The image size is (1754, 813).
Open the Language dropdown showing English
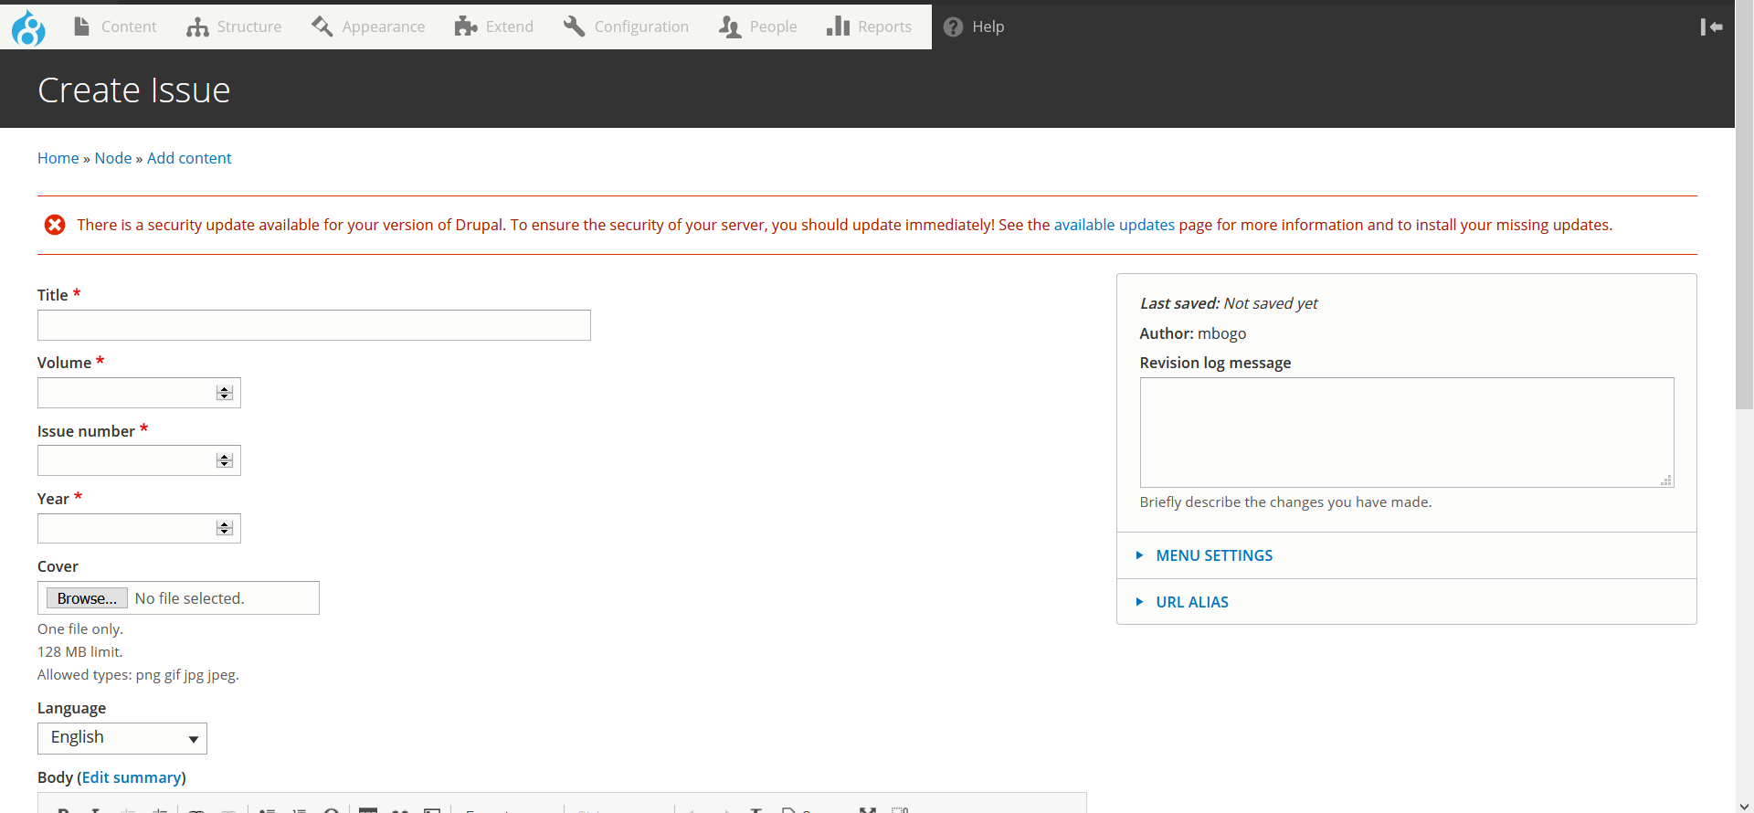coord(122,738)
